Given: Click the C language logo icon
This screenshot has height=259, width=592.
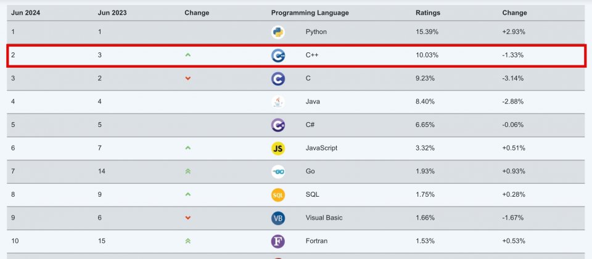Looking at the screenshot, I should tap(278, 79).
